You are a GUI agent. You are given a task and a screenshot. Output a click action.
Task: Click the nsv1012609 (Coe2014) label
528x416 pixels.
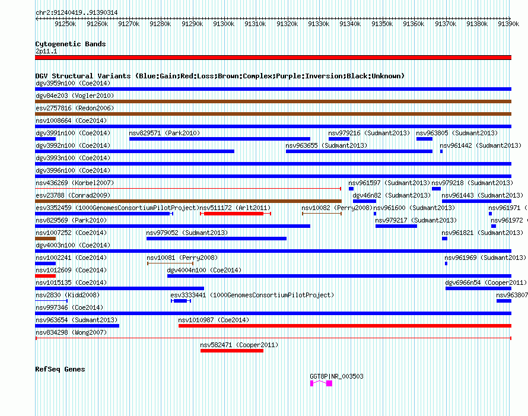point(71,270)
